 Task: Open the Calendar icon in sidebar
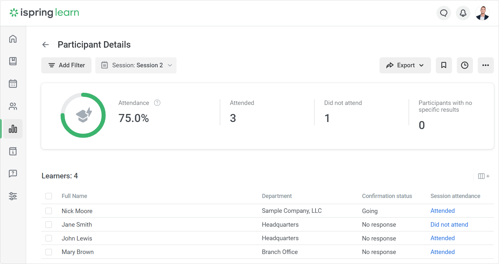(13, 84)
